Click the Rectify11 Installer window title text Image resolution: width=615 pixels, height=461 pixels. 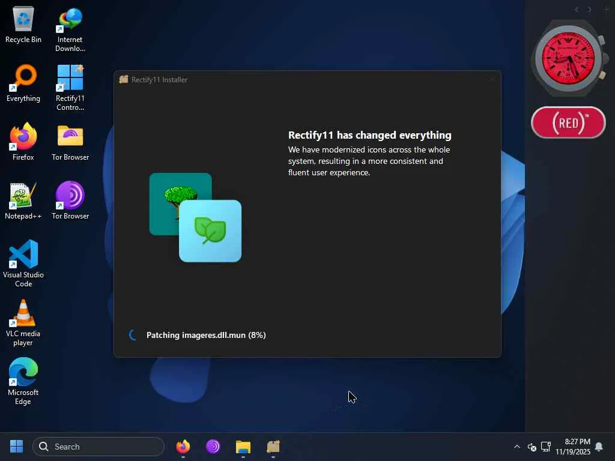[159, 80]
